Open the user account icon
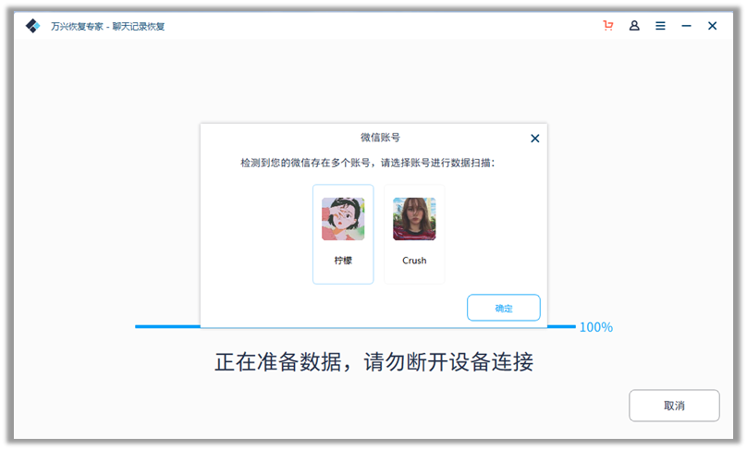Viewport: 747px width, 450px height. click(634, 26)
